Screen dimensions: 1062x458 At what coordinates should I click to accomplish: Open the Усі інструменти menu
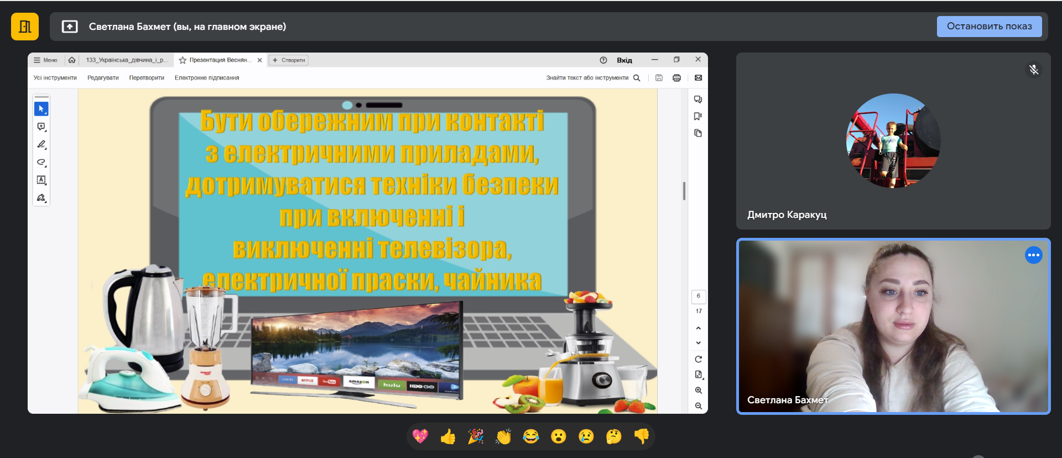[55, 78]
